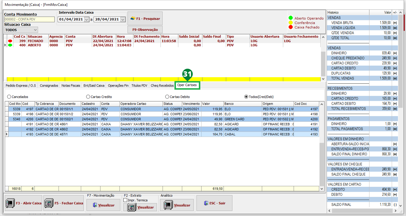Open the Situacao Caixa TODOS dropdown
Screen dimensions: 406x216
tap(35, 30)
